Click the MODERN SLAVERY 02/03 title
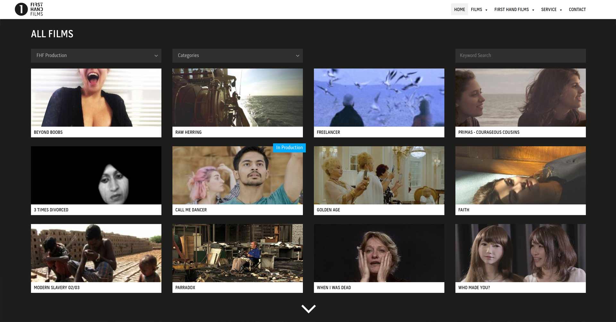This screenshot has height=322, width=616. (x=56, y=288)
